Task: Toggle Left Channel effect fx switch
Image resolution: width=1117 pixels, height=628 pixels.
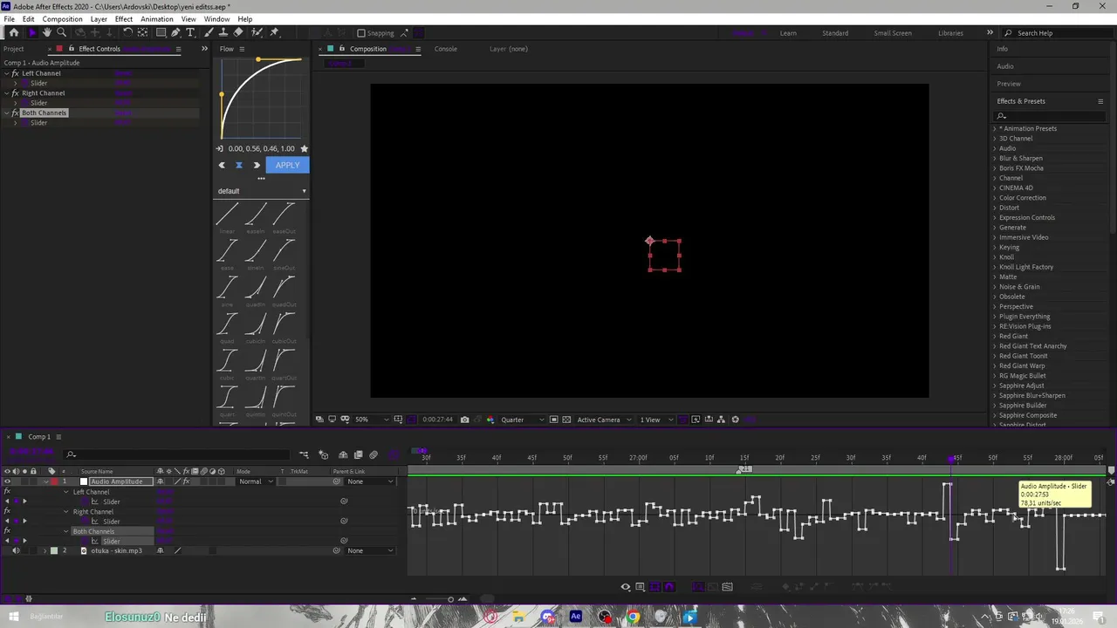Action: point(7,492)
